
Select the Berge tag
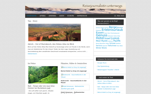(x=113, y=27)
